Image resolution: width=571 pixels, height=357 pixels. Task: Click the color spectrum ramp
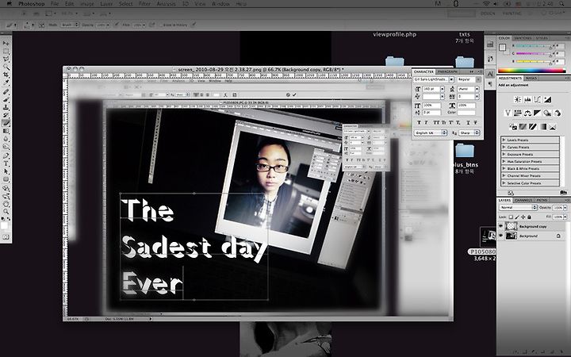[531, 71]
